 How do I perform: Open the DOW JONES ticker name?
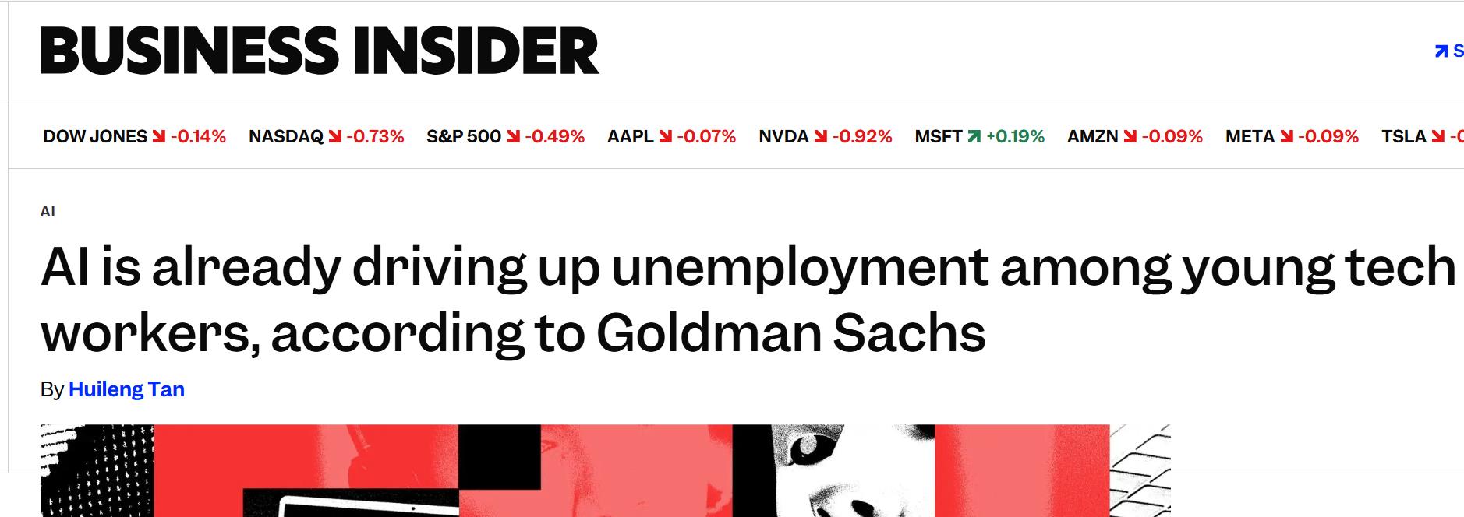click(x=95, y=137)
